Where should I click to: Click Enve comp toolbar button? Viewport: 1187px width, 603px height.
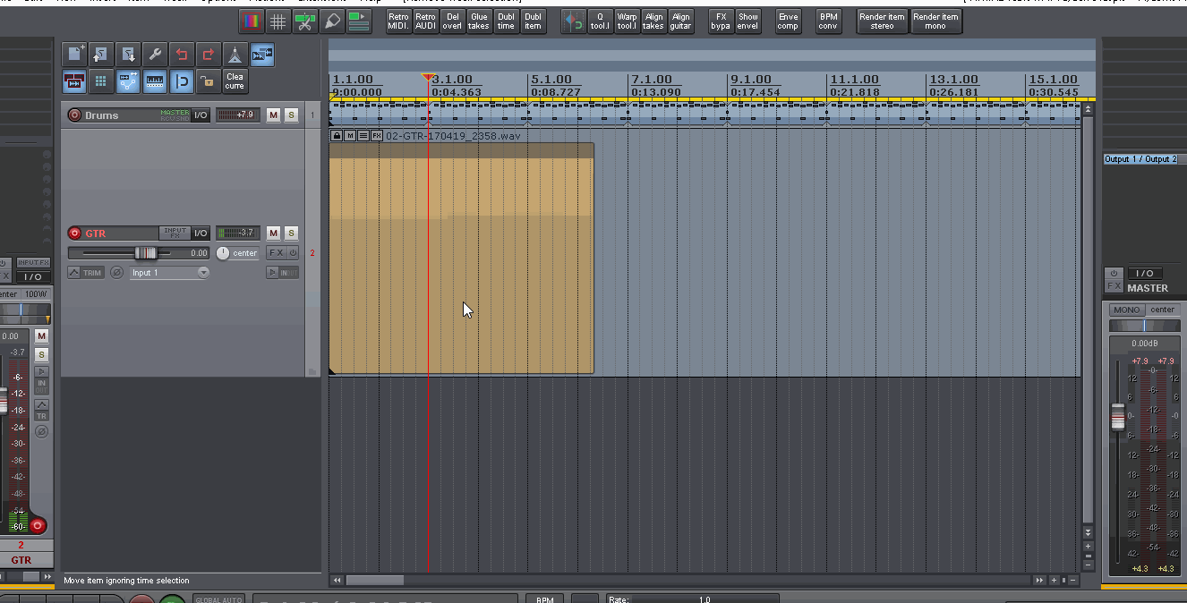[788, 21]
